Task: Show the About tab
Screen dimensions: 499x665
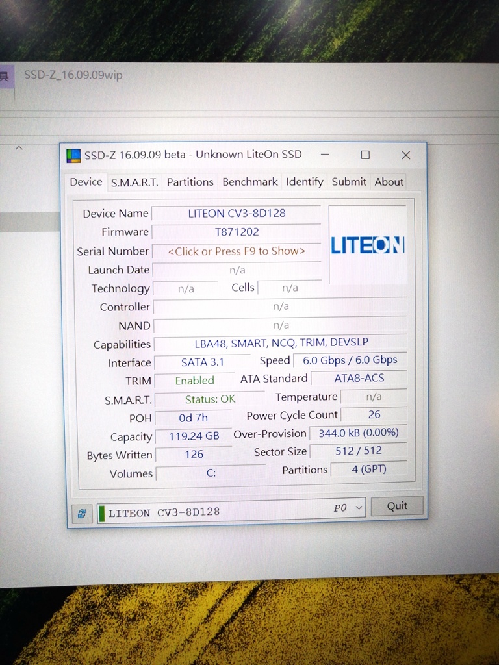Action: [389, 182]
